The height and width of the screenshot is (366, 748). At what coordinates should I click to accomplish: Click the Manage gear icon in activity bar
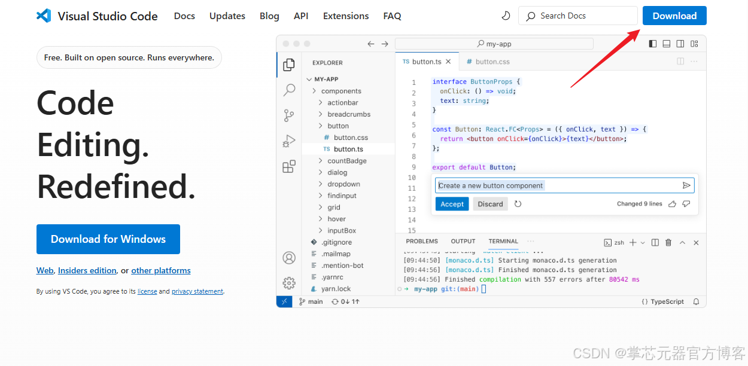(289, 283)
